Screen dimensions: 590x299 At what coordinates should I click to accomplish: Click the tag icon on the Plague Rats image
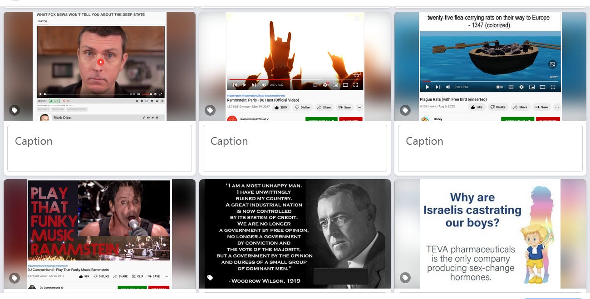coord(405,110)
